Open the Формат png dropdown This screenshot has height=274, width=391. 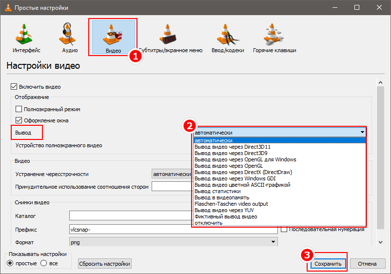pyautogui.click(x=173, y=242)
